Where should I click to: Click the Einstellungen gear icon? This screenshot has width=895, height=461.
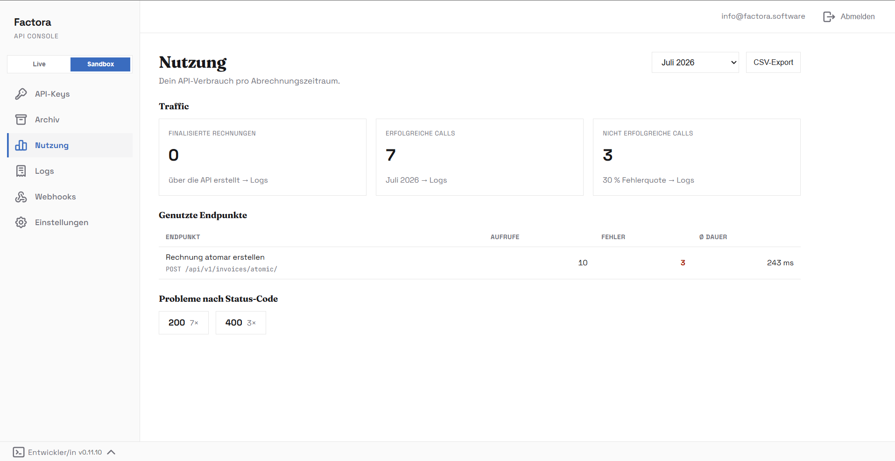pos(21,222)
